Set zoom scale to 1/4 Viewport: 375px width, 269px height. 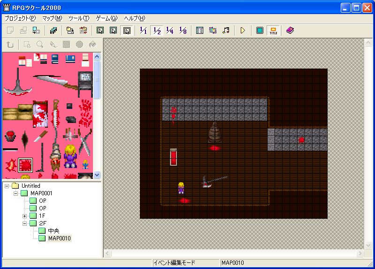(x=170, y=31)
